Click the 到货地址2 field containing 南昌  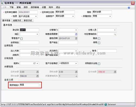point(29,85)
